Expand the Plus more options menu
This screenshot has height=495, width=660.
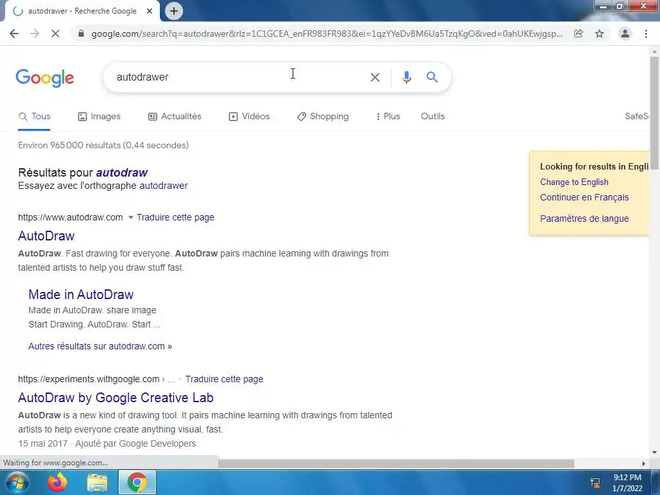click(x=387, y=117)
